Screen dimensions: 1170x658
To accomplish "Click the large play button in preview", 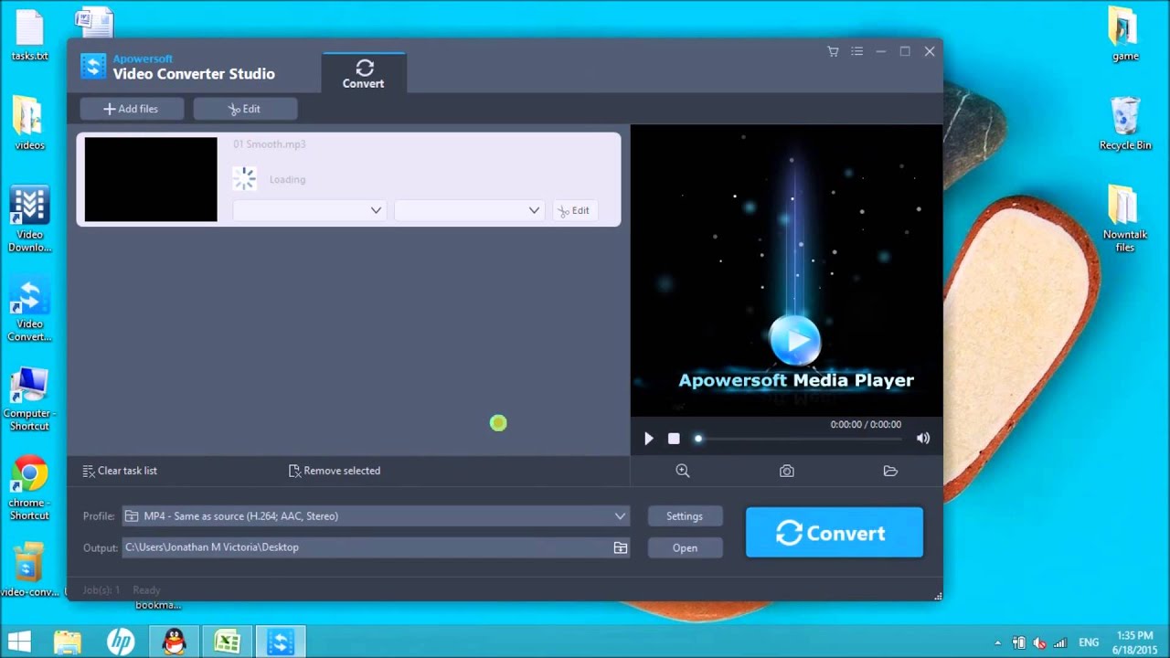I will (795, 340).
